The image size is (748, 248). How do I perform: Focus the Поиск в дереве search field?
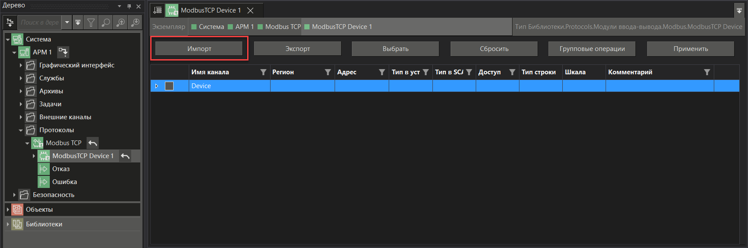(40, 22)
